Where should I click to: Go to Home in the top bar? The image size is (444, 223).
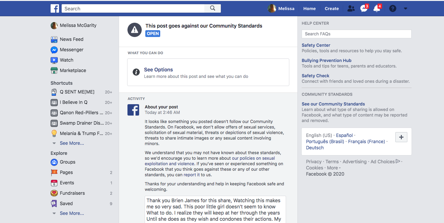(x=309, y=9)
